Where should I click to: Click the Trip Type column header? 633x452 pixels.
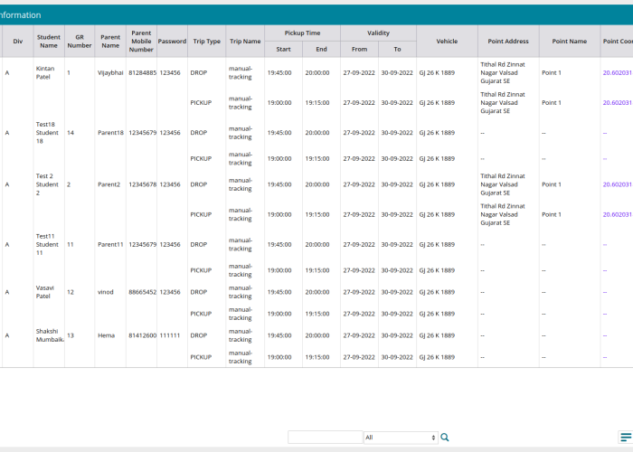tap(205, 41)
